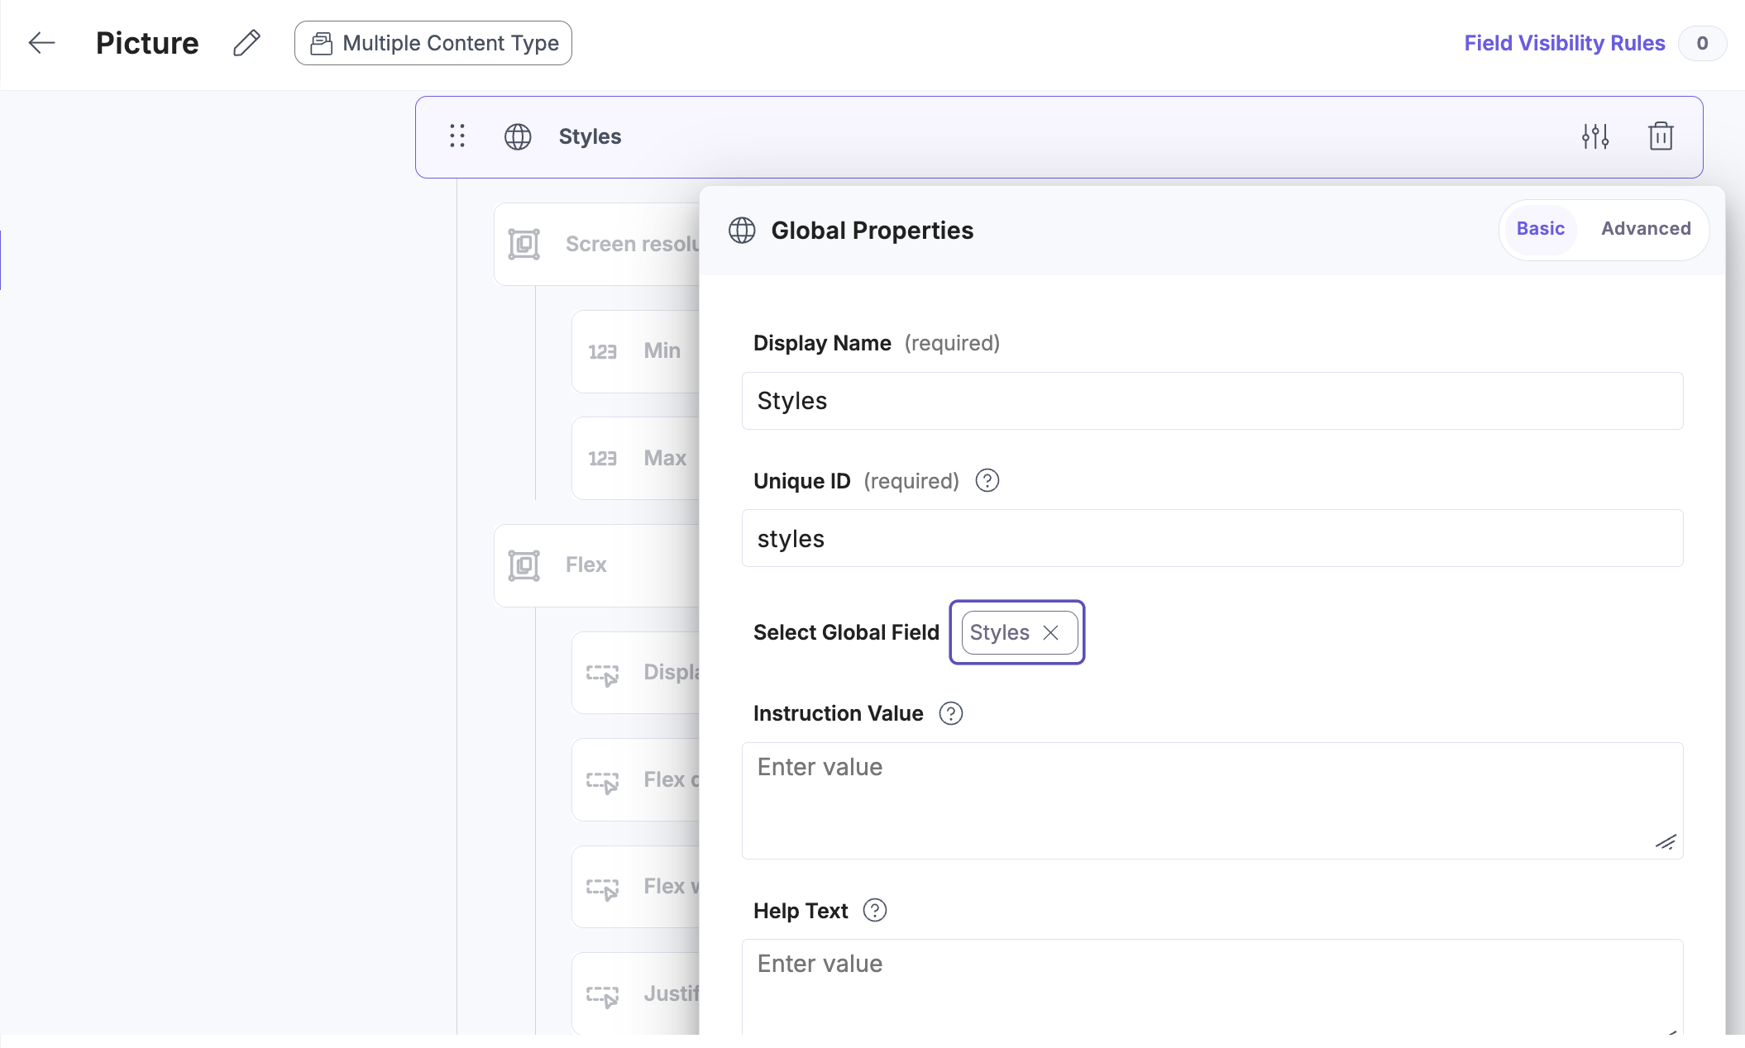The image size is (1745, 1048).
Task: Switch to the Basic tab
Action: point(1540,229)
